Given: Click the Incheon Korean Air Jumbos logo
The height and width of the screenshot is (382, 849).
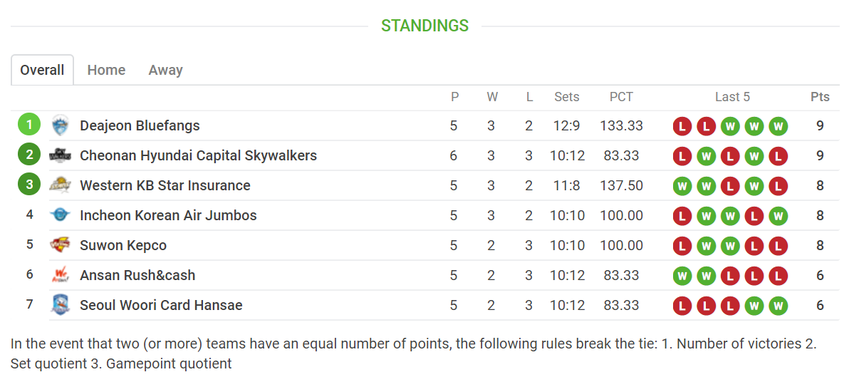Looking at the screenshot, I should coord(61,216).
